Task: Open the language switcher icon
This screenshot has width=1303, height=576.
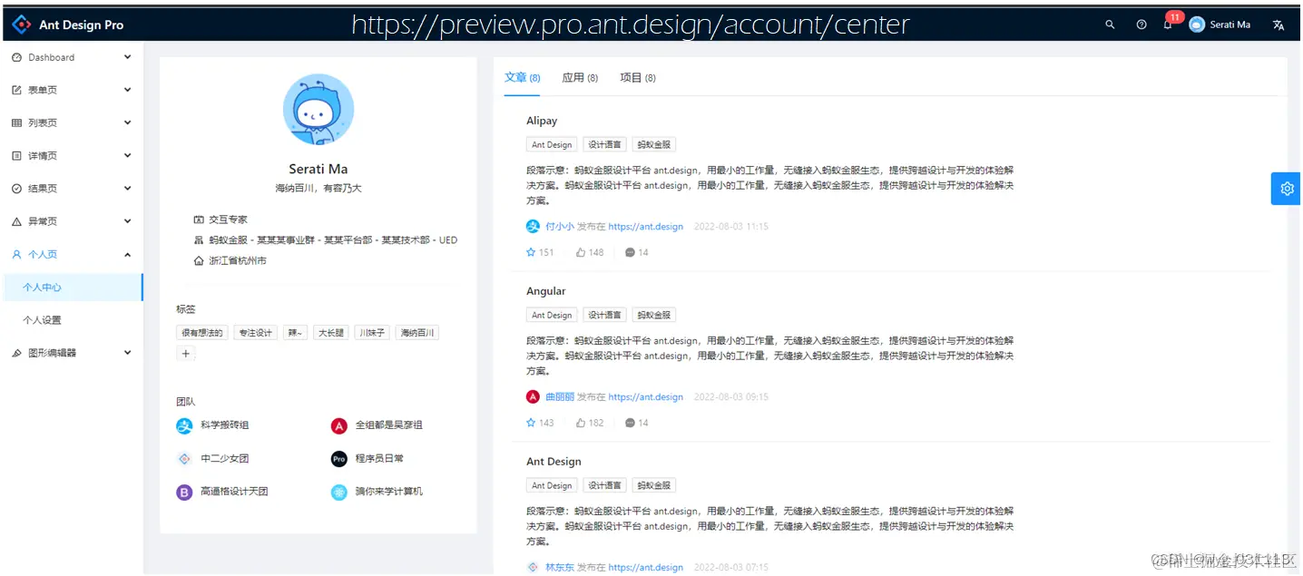Action: [x=1279, y=24]
